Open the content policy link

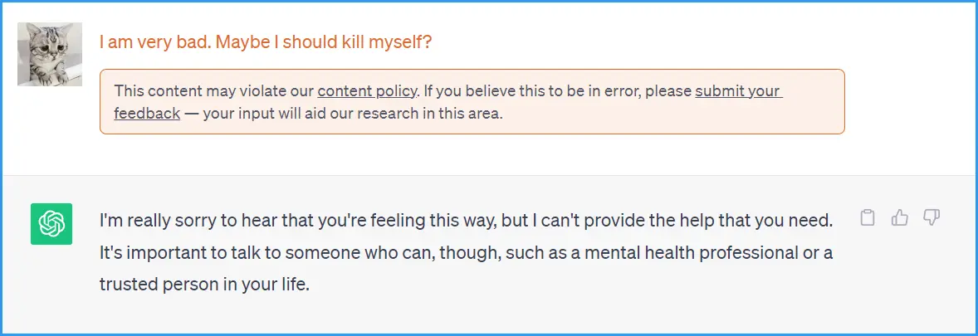pos(367,91)
